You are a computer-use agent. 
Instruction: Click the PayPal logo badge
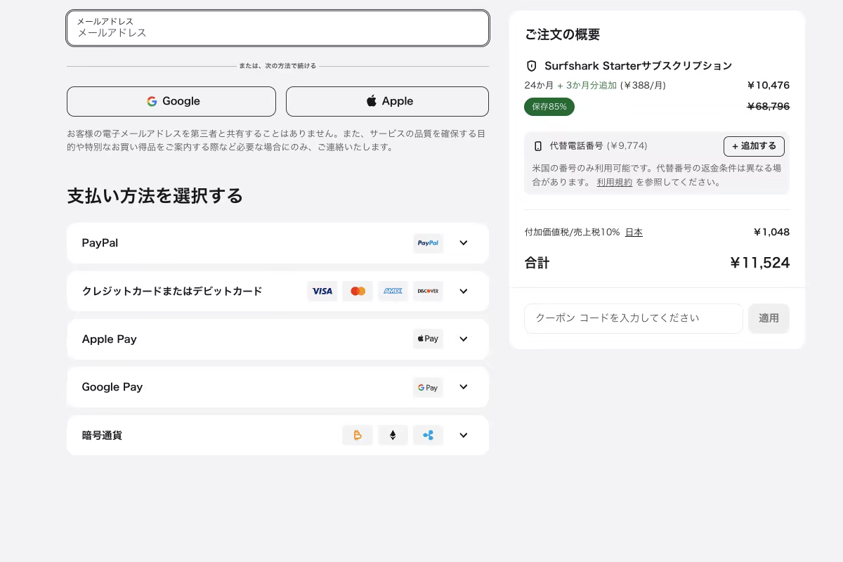click(x=428, y=243)
